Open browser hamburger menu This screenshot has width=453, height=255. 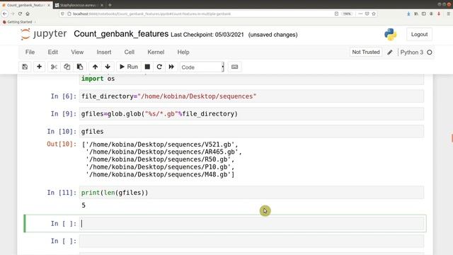448,13
